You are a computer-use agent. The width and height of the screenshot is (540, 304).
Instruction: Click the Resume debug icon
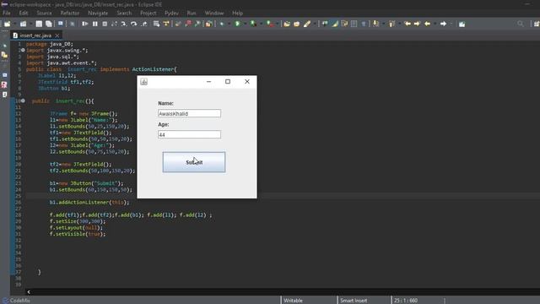tap(84, 24)
